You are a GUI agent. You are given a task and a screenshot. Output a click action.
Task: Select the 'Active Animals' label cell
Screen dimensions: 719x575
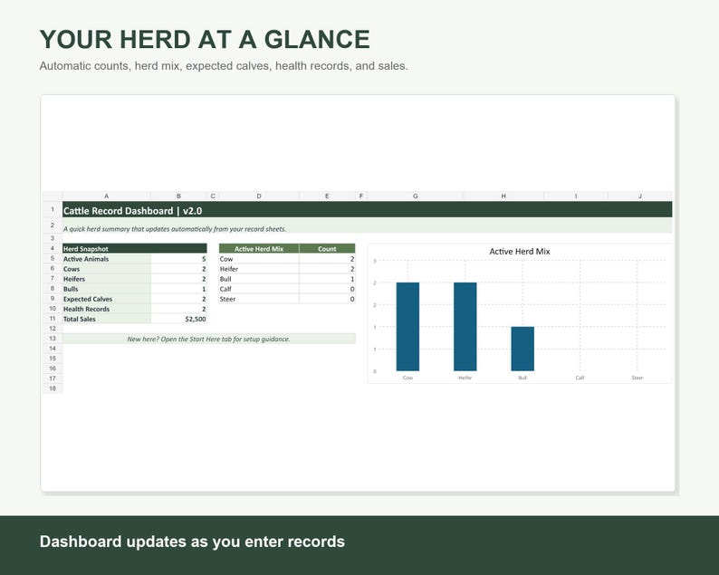(x=106, y=259)
